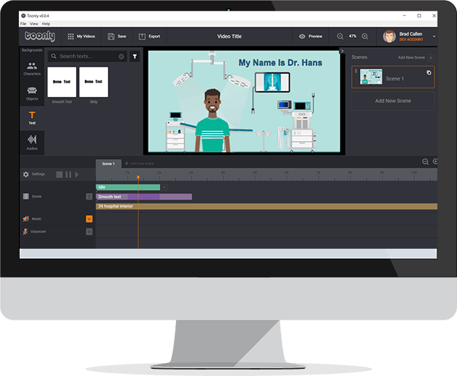Select the 'My Name Is Dr. Hans' text

click(280, 63)
